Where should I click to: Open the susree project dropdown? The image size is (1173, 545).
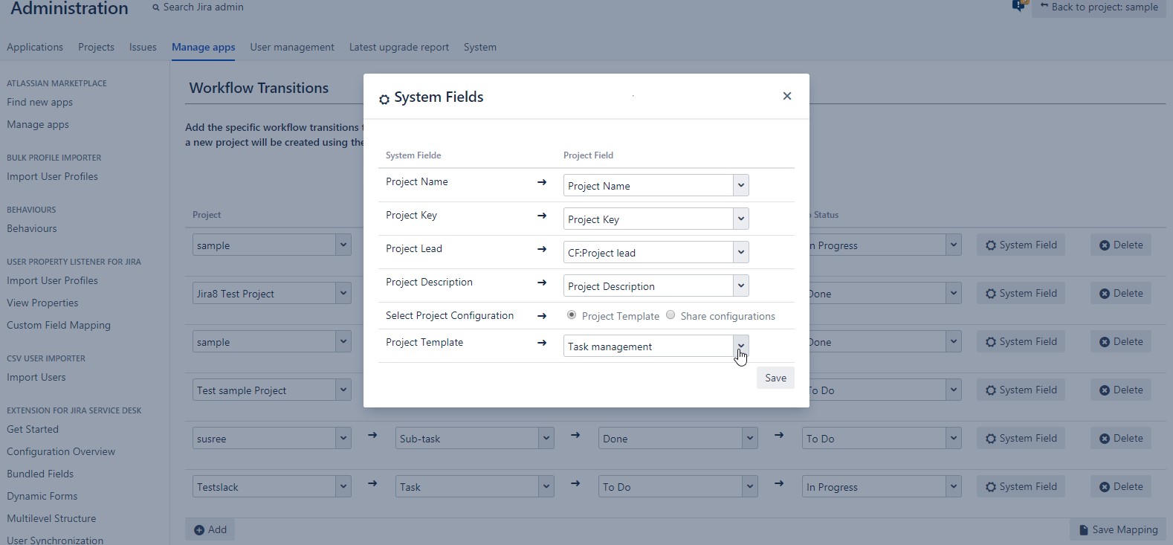click(x=272, y=438)
